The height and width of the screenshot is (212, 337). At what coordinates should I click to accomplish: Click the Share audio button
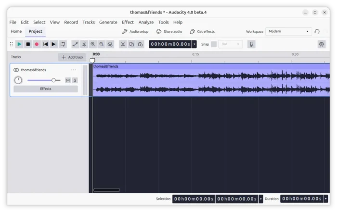point(169,32)
